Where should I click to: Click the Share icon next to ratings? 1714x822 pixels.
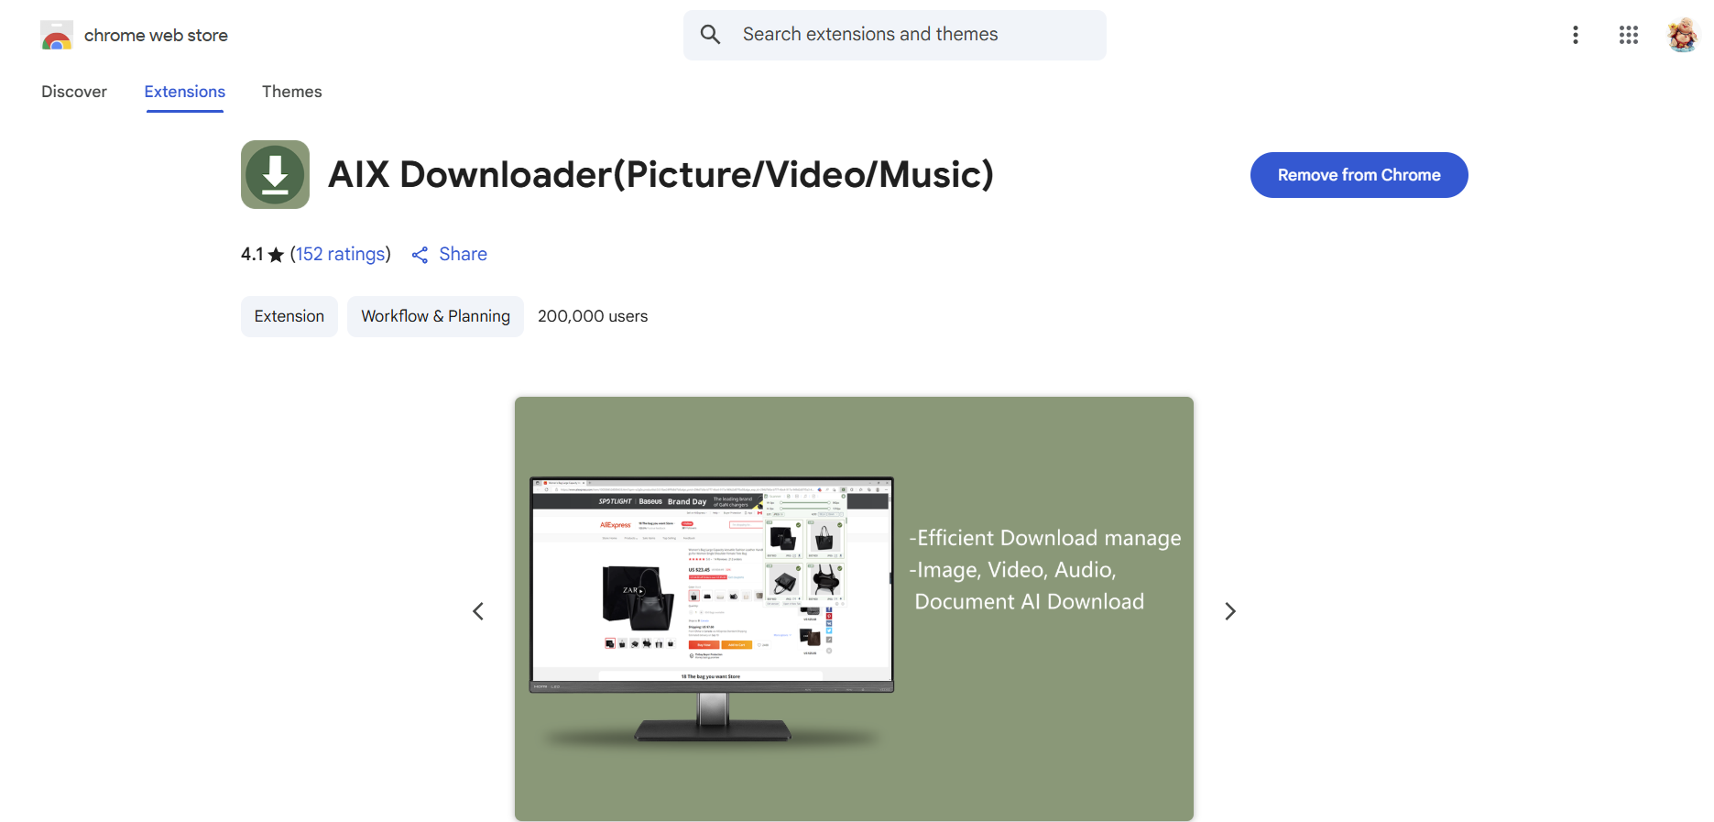tap(420, 255)
